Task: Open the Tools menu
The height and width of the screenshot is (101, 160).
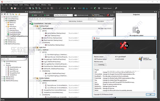Action: pyautogui.click(x=38, y=5)
